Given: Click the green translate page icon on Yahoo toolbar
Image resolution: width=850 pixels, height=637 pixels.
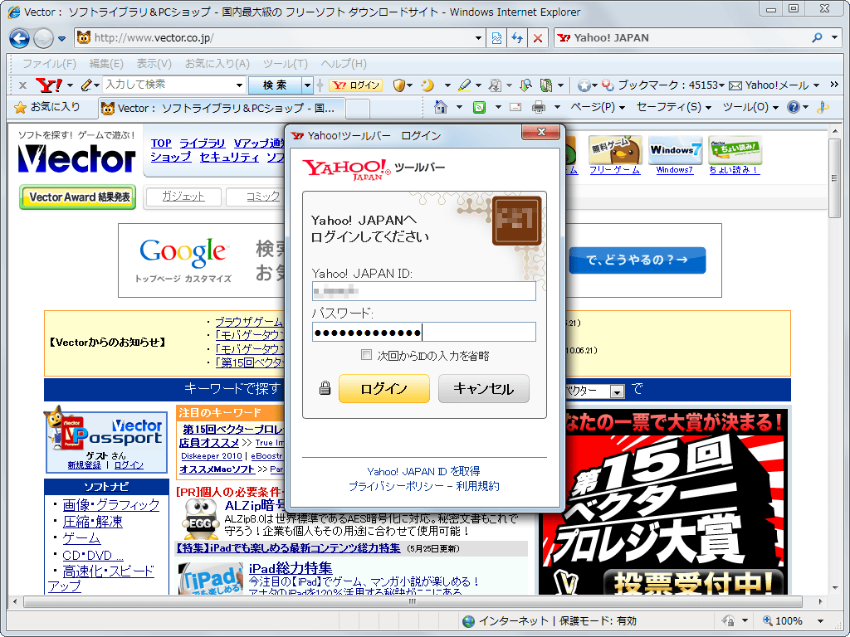Looking at the screenshot, I should (546, 85).
